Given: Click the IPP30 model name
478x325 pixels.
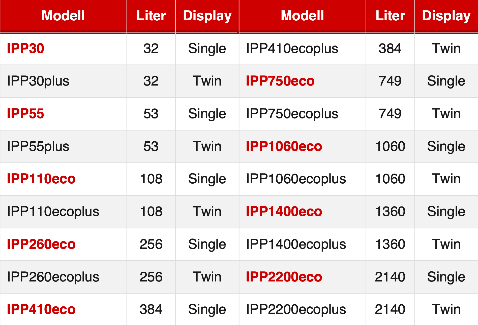Looking at the screenshot, I should (x=25, y=48).
